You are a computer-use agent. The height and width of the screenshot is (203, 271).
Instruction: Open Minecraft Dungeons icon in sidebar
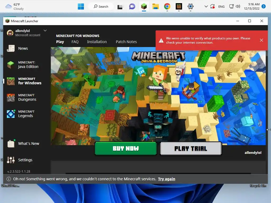point(11,98)
